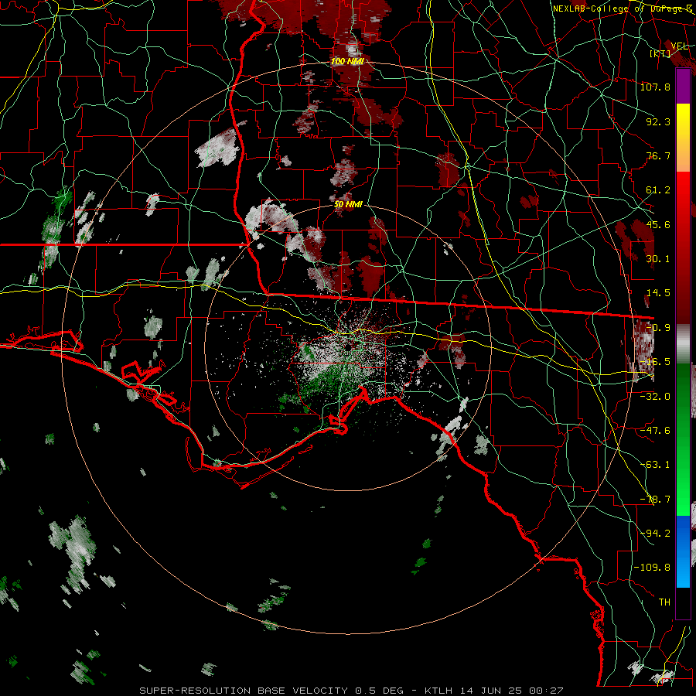Viewport: 696px width, 696px height.
Task: Select the 61.2 velocity scale value
Action: point(658,190)
